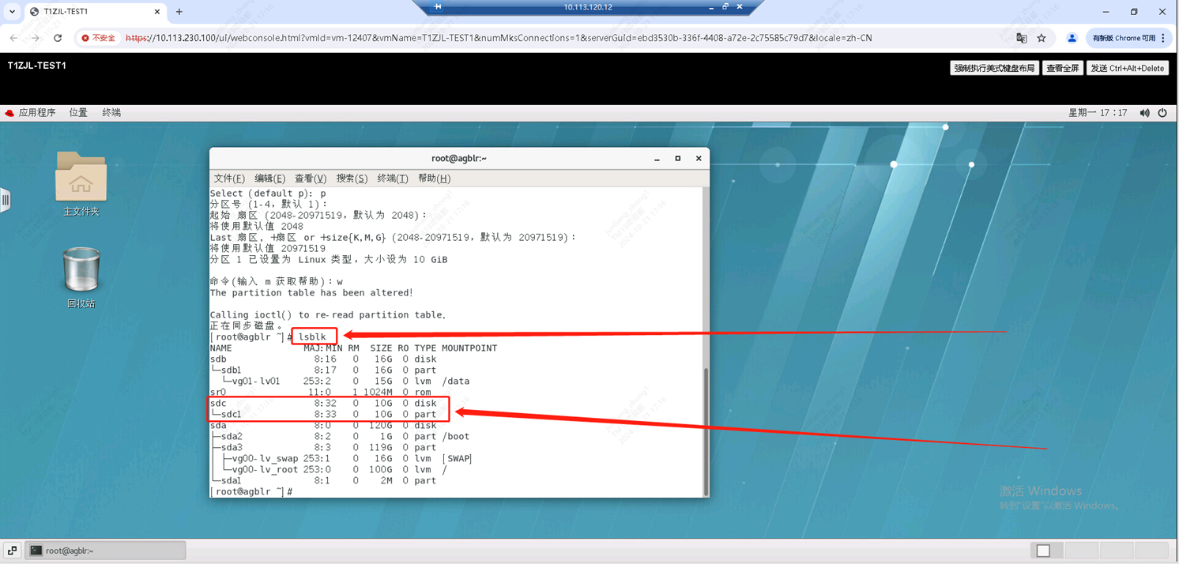
Task: Click the 发送 Ctrl+Alt+Delete button
Action: (1127, 69)
